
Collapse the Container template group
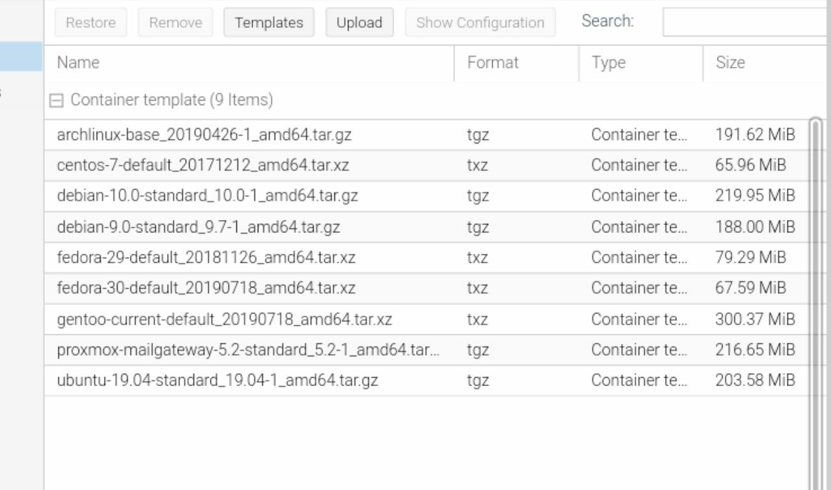[x=56, y=101]
